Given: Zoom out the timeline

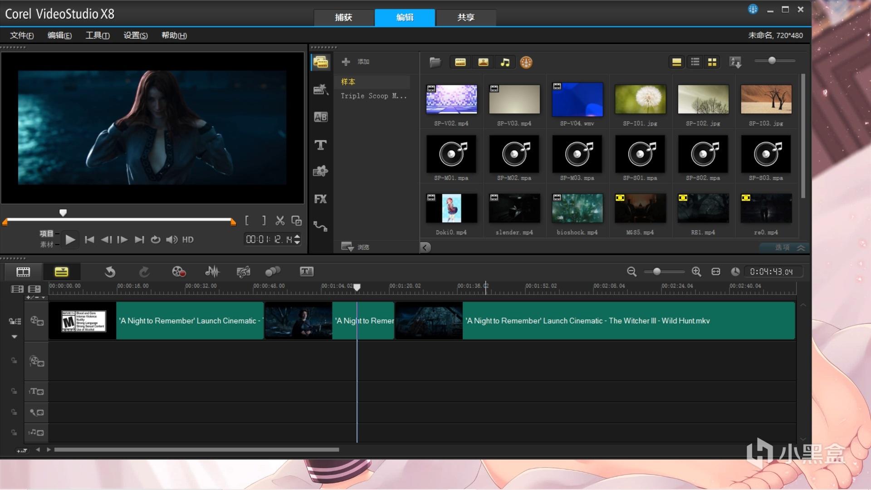Looking at the screenshot, I should click(x=631, y=271).
